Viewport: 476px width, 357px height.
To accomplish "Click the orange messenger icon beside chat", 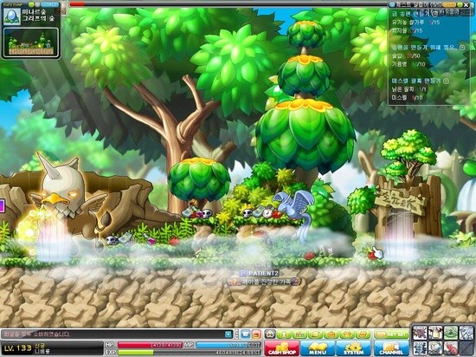I will click(x=256, y=334).
